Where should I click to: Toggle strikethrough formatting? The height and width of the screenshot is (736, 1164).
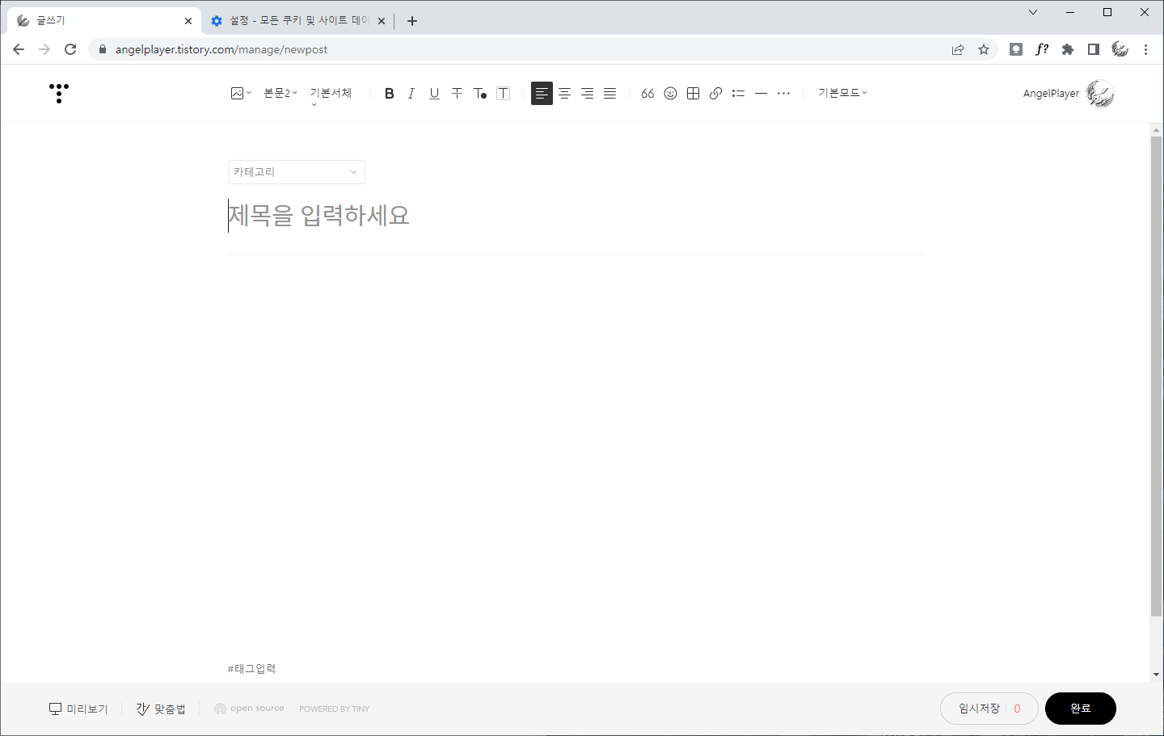tap(457, 93)
